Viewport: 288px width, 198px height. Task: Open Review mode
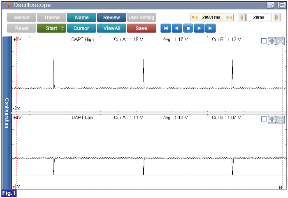(111, 17)
